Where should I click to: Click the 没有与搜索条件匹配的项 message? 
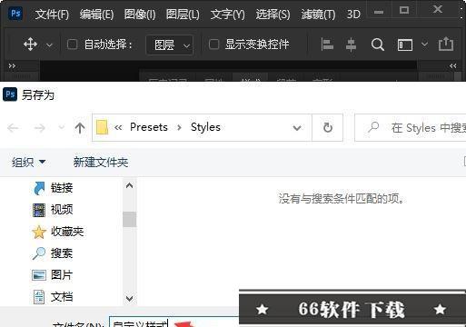click(x=342, y=199)
